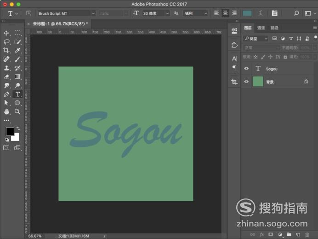
Task: Select the Ellipse shape tool
Action: tap(17, 103)
